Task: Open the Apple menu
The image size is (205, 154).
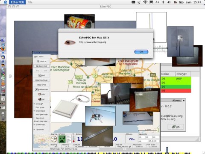Action: 6,2
